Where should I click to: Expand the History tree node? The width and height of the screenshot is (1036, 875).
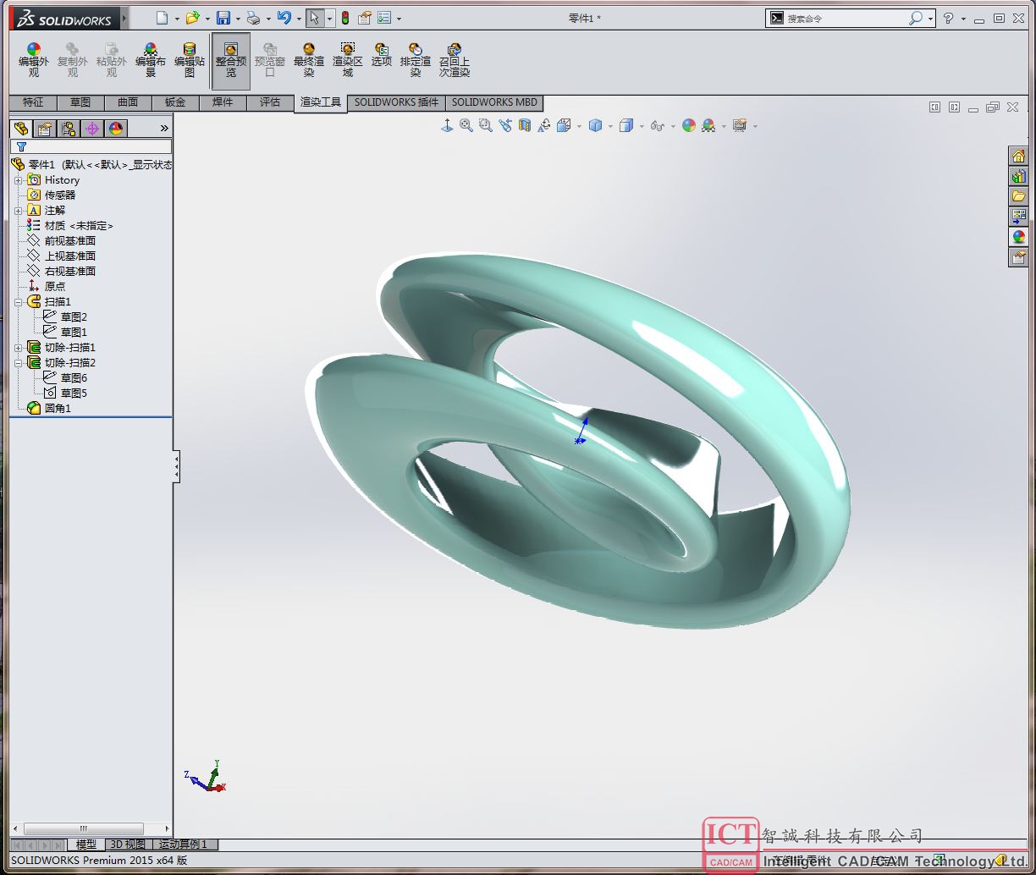coord(19,180)
